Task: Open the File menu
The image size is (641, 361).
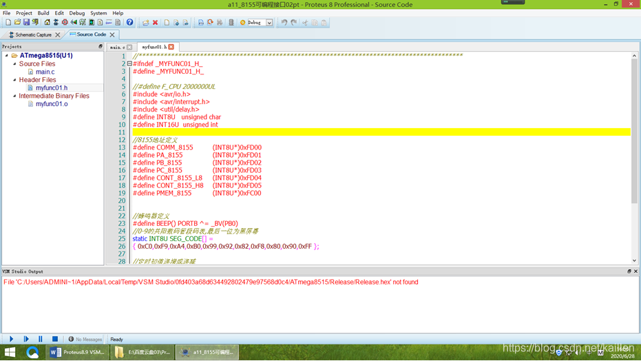Action: (7, 13)
